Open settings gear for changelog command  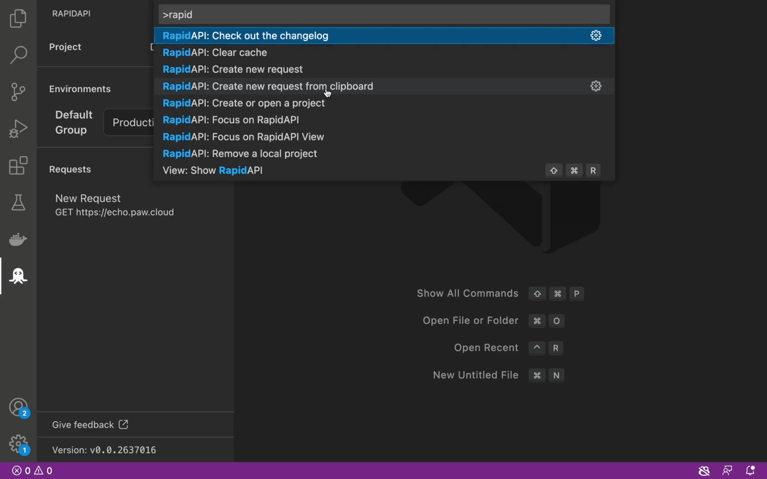(x=596, y=35)
